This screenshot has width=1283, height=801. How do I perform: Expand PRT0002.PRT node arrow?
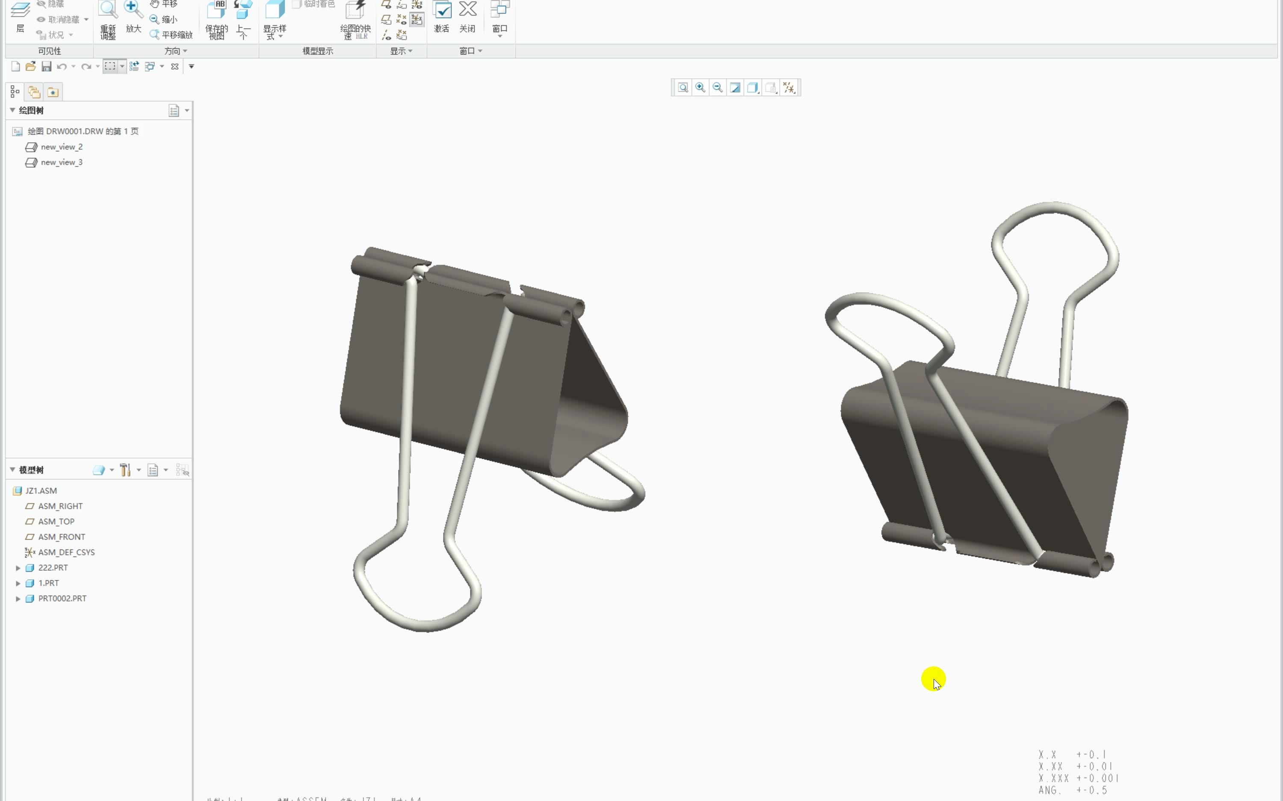coord(18,598)
